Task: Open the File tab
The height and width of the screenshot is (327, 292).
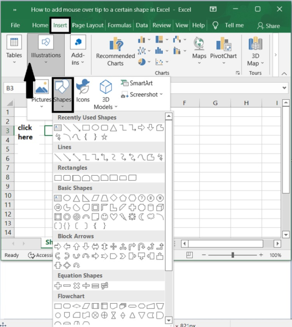Action: point(15,25)
